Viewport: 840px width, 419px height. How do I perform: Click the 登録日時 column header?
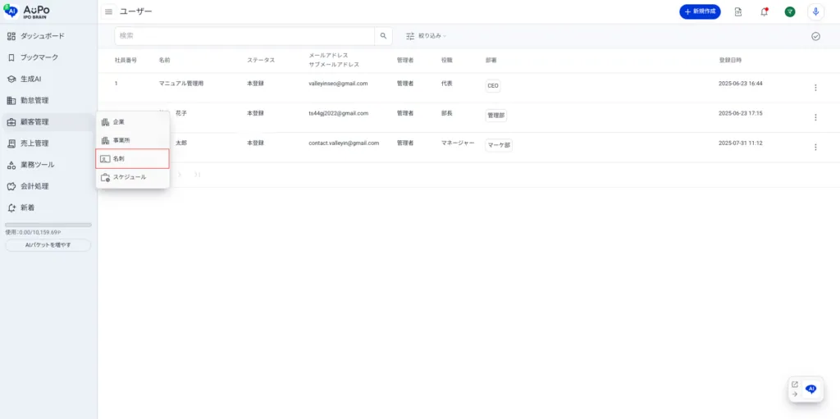pyautogui.click(x=730, y=60)
